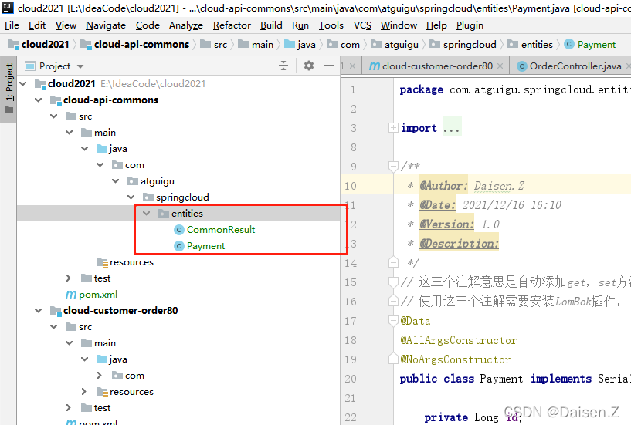Expand folded import statements
631x425 pixels.
tap(393, 128)
